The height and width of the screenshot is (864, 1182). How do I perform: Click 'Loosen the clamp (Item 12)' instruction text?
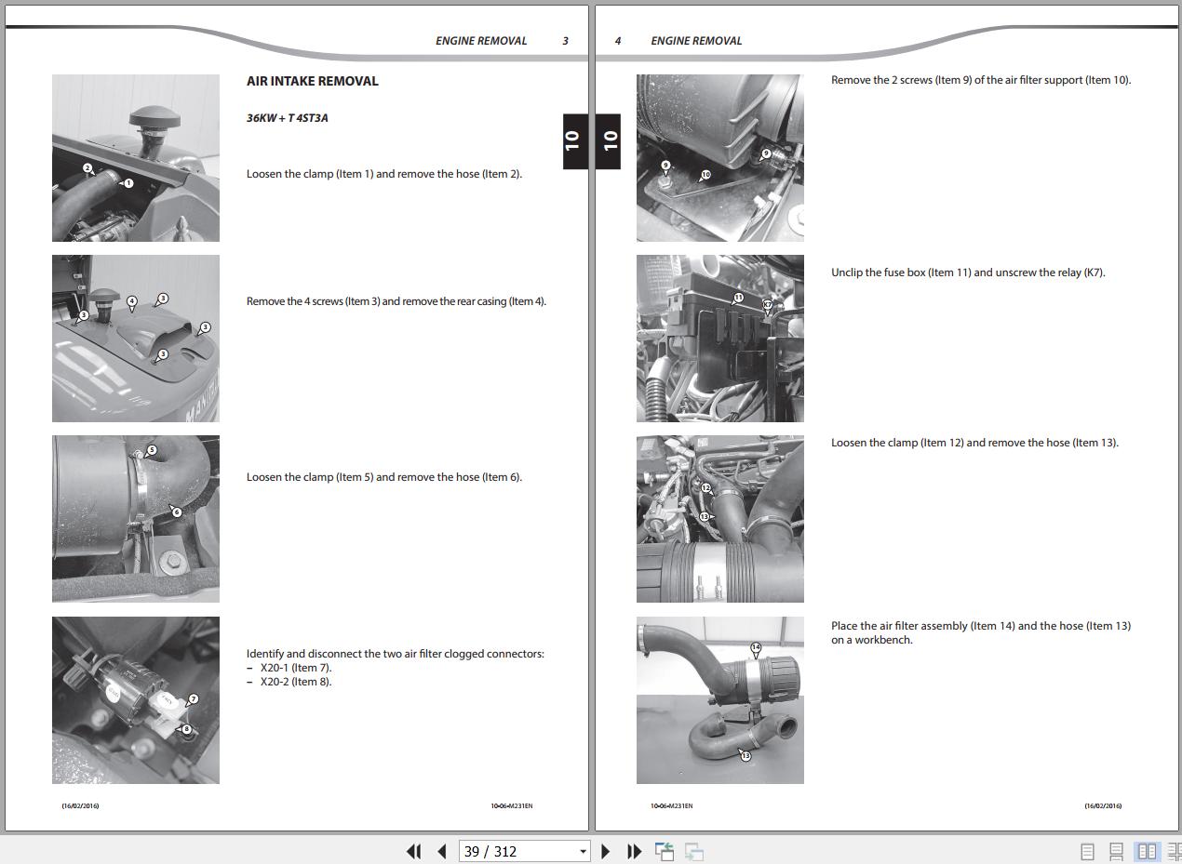(974, 443)
